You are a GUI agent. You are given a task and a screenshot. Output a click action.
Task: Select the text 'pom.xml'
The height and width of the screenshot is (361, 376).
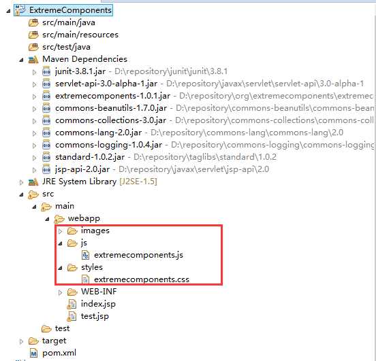click(59, 353)
